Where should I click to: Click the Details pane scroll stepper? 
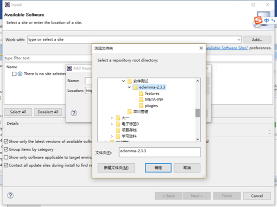coord(269,132)
